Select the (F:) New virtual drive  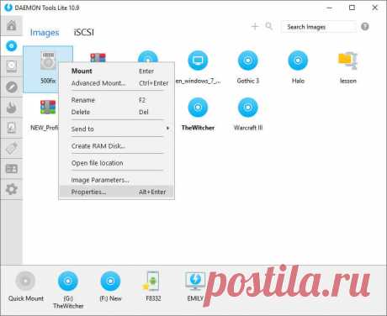pos(110,287)
